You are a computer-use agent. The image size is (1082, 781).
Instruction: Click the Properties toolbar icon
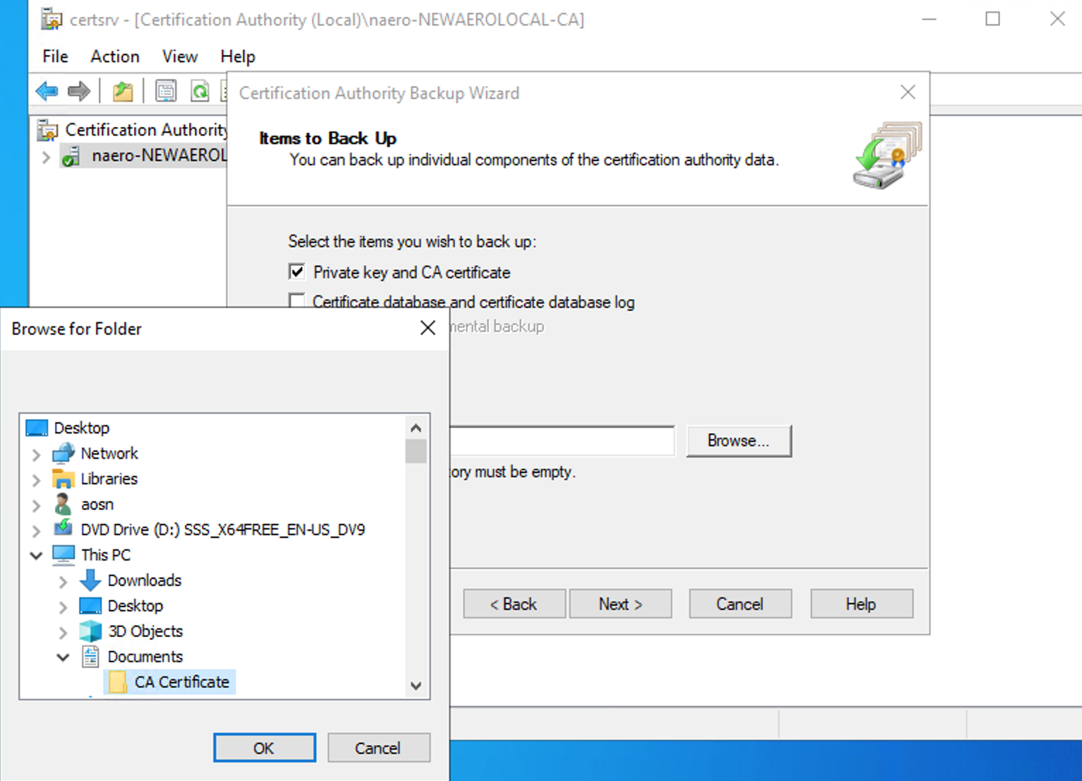coord(166,91)
